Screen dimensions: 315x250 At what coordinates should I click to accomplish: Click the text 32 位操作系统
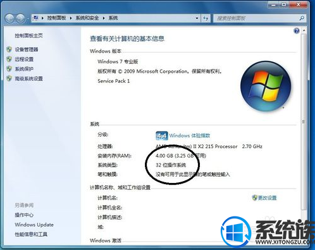(x=171, y=165)
